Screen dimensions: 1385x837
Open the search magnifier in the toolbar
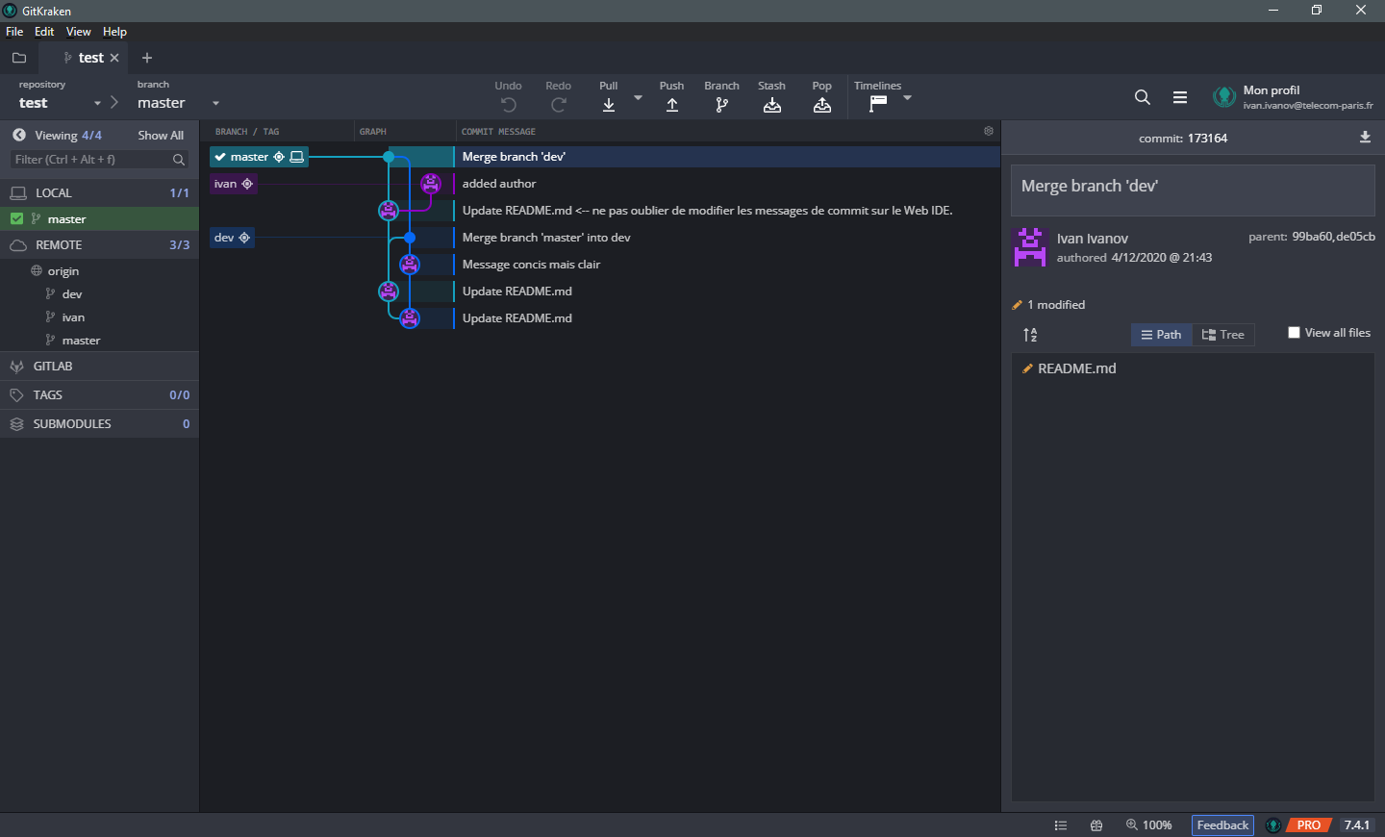tap(1143, 97)
